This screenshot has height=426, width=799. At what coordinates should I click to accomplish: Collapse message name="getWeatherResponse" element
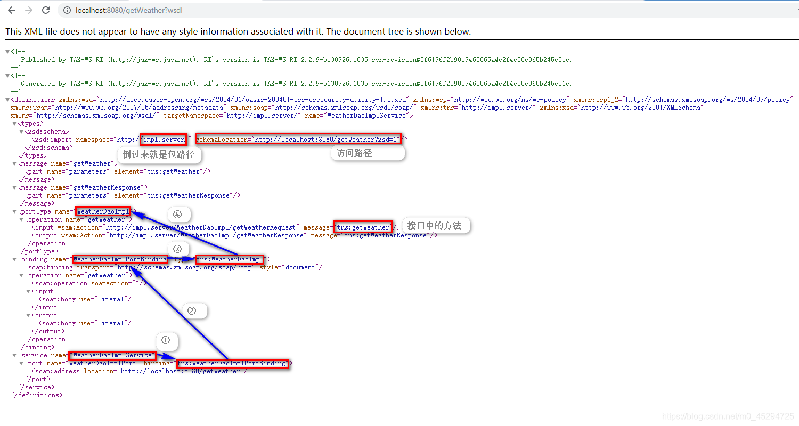[x=14, y=187]
